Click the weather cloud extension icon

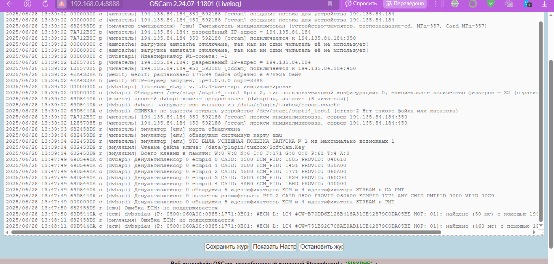[x=509, y=4]
